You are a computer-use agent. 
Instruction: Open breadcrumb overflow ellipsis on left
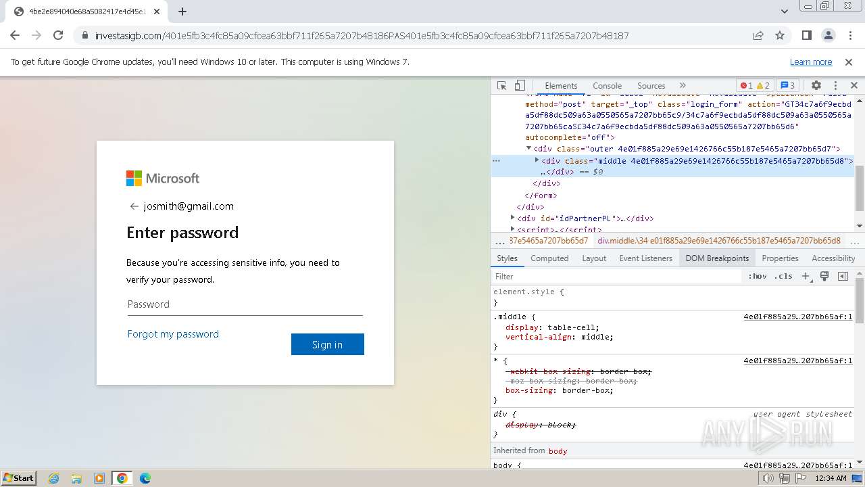click(499, 241)
